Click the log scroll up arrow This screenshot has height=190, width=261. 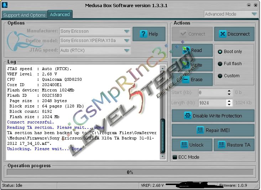(x=163, y=68)
